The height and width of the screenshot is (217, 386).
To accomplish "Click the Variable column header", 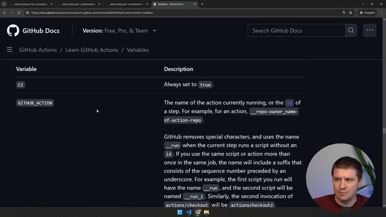I will tap(27, 69).
